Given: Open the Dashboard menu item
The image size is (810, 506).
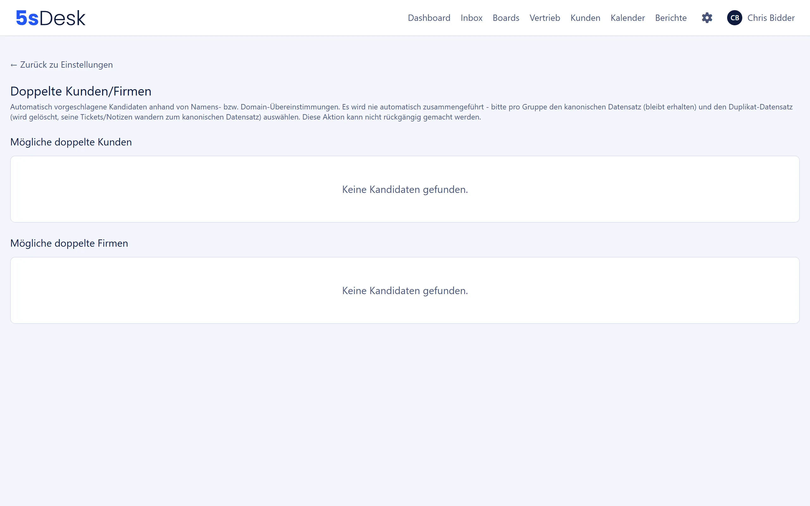Looking at the screenshot, I should (x=429, y=18).
